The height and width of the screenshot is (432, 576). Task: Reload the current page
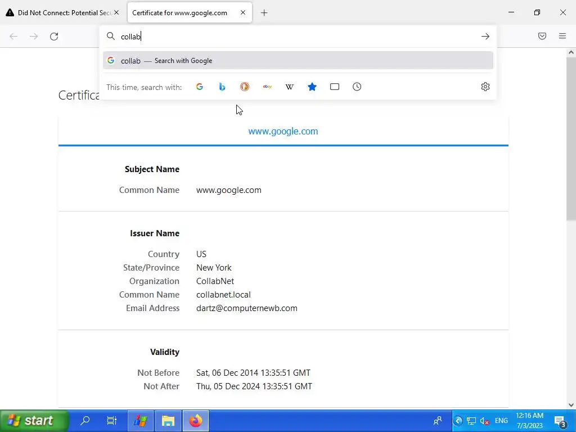click(x=54, y=37)
